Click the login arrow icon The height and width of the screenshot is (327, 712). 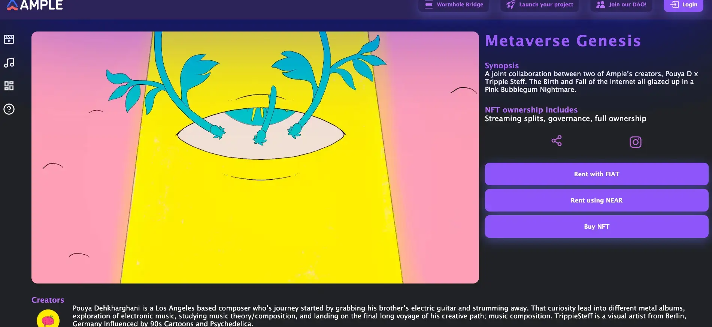[674, 4]
